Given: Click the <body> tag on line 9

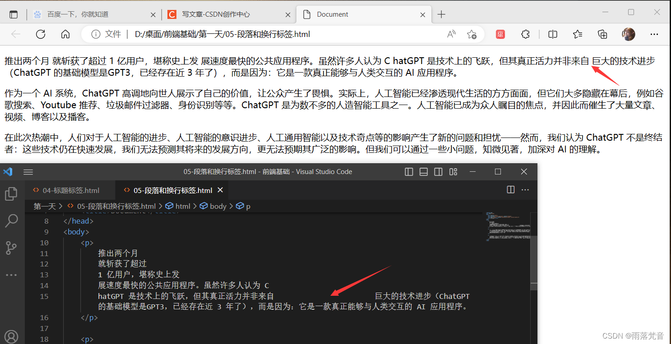Looking at the screenshot, I should tap(76, 232).
